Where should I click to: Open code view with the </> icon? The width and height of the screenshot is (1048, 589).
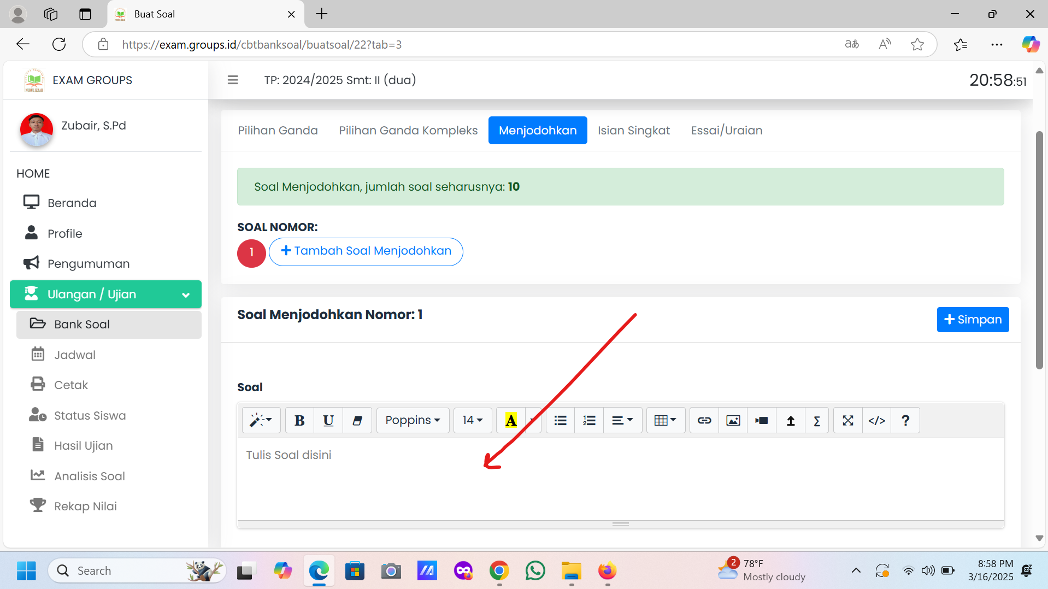[x=876, y=420]
